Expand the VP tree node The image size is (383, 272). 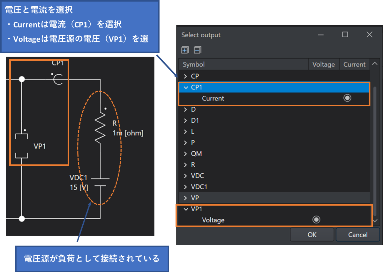pos(185,198)
